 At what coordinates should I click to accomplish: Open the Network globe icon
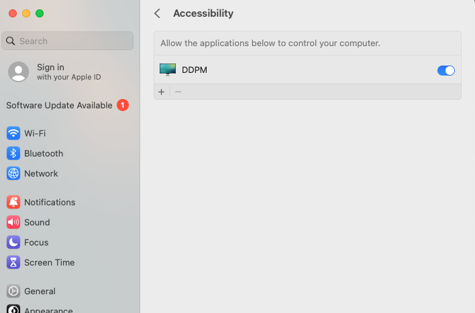point(13,173)
